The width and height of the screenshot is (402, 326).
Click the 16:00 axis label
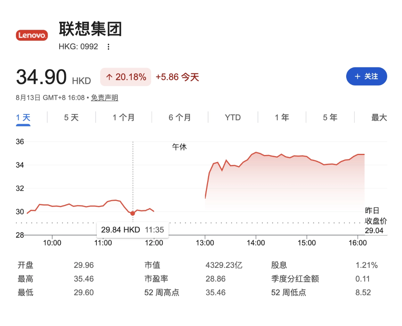[358, 243]
